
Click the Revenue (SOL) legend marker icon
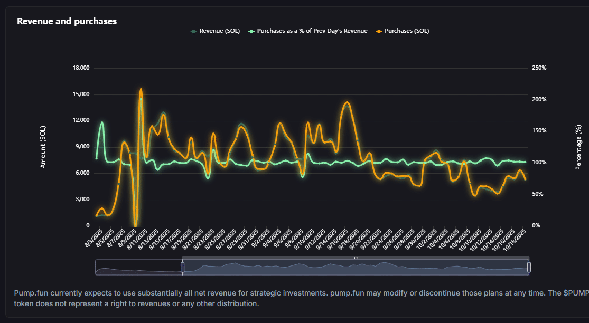[194, 31]
